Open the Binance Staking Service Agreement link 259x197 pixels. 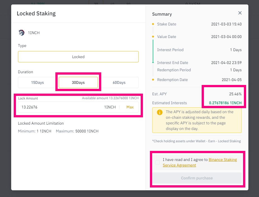coord(200,162)
